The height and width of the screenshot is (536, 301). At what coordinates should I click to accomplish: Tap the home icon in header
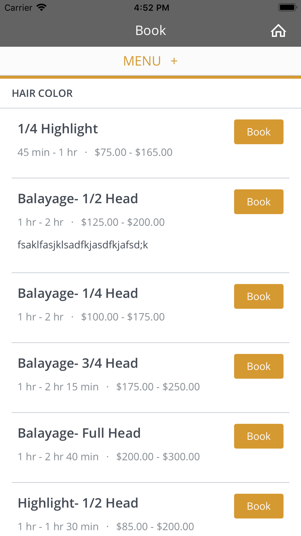pos(278,31)
